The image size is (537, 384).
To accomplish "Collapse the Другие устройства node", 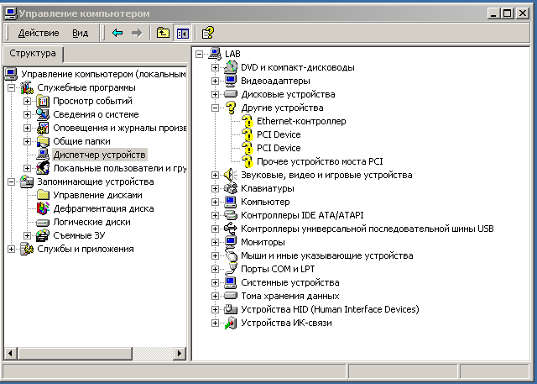I will (215, 108).
